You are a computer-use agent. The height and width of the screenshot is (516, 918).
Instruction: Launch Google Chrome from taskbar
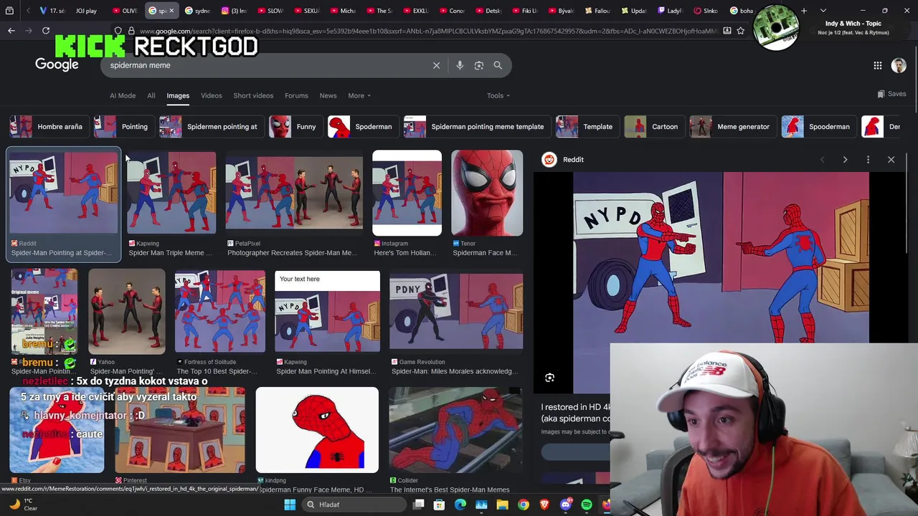[524, 505]
